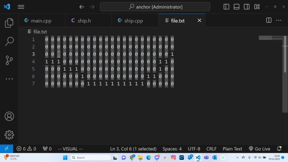288x162 pixels.
Task: Show additional views ellipsis in activity bar
Action: 9,79
